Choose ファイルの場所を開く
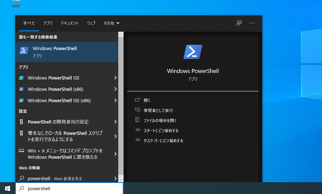This screenshot has width=322, height=194. [x=160, y=120]
